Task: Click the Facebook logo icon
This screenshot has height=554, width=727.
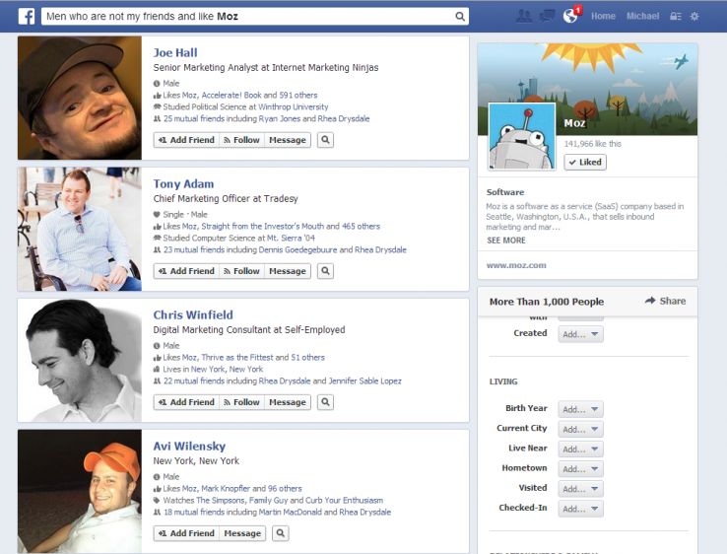Action: [26, 16]
